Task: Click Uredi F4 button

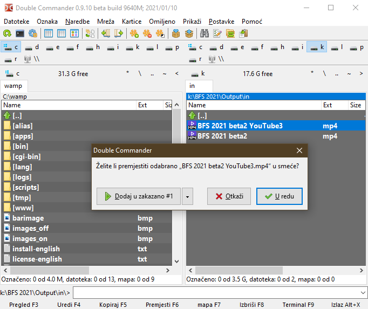Action: pyautogui.click(x=69, y=305)
